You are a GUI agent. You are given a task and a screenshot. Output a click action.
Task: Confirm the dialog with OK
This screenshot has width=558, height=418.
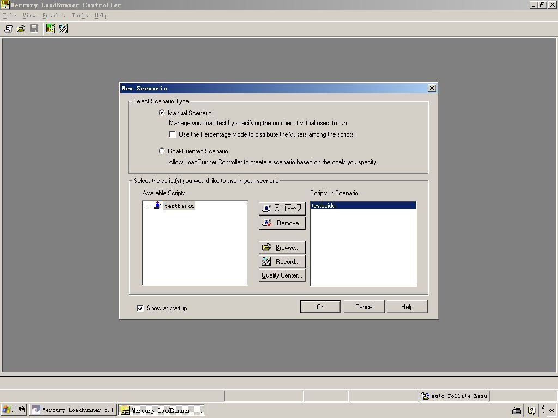320,307
